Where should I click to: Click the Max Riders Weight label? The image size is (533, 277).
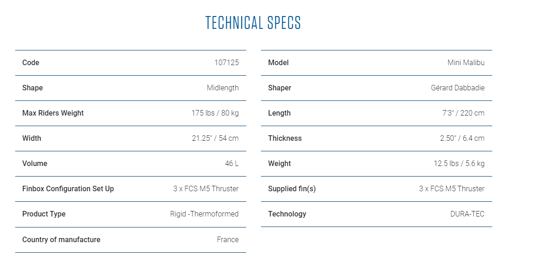point(53,113)
